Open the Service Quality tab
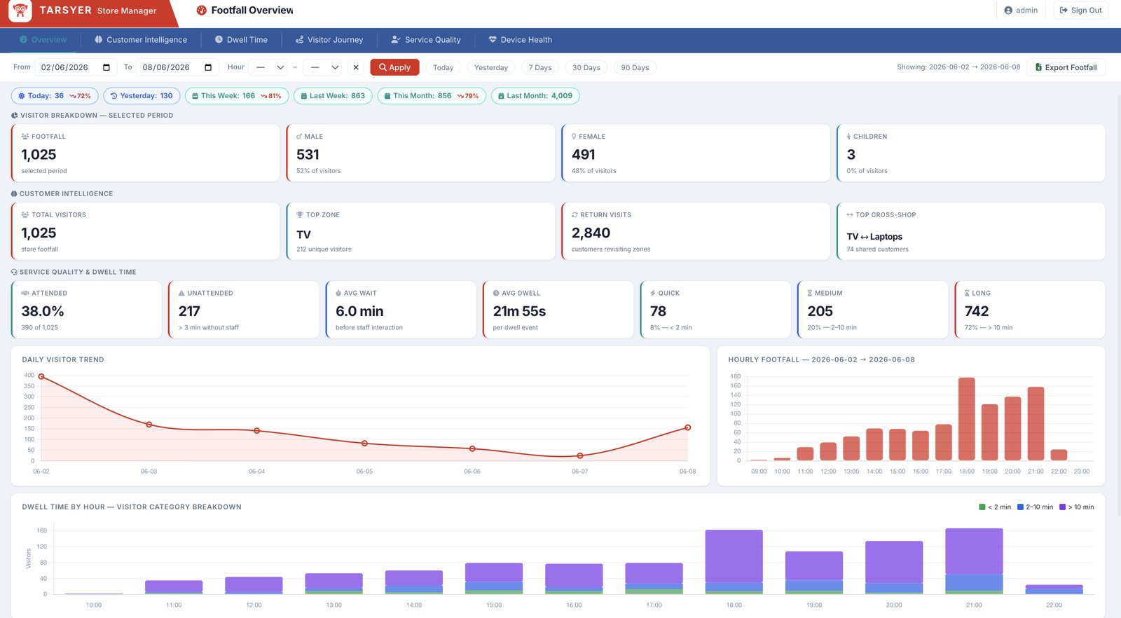Image resolution: width=1121 pixels, height=618 pixels. 426,40
